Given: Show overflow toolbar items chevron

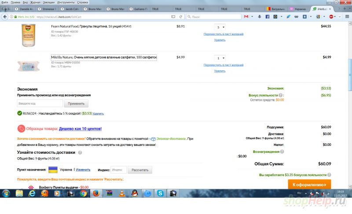Looking at the screenshot, I should click(340, 17).
